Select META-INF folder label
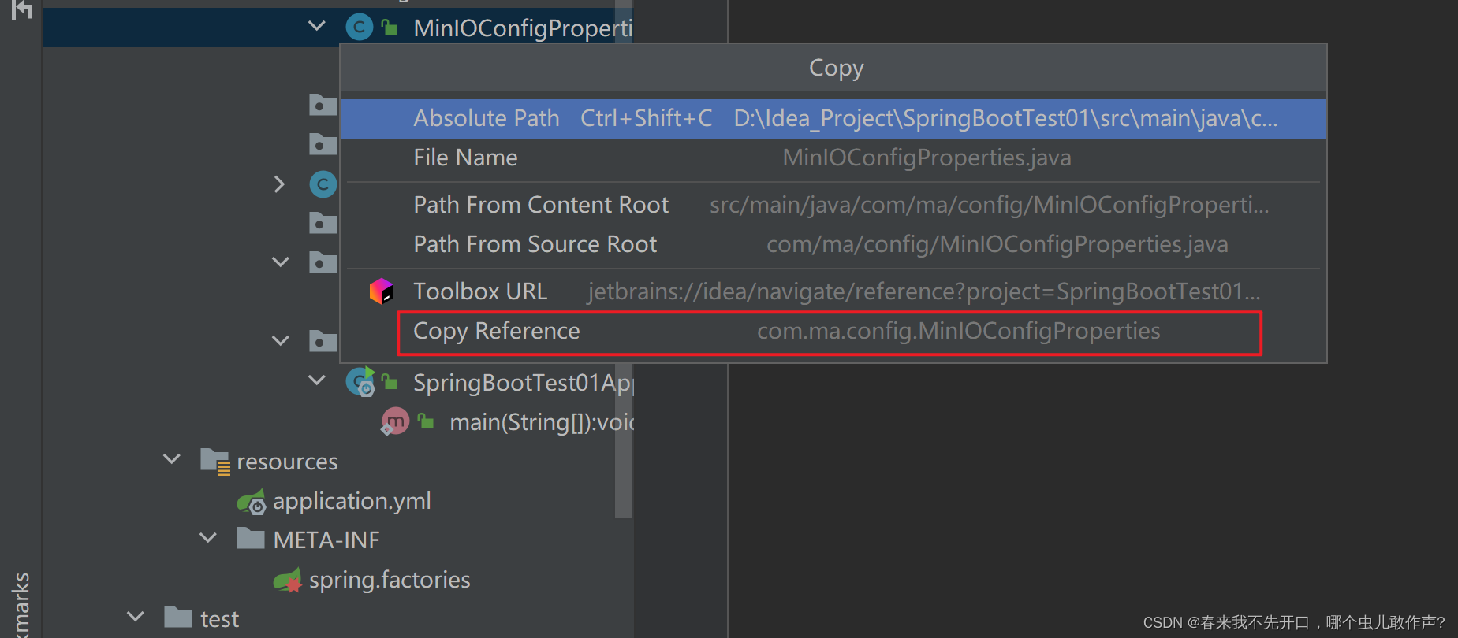 pos(326,540)
